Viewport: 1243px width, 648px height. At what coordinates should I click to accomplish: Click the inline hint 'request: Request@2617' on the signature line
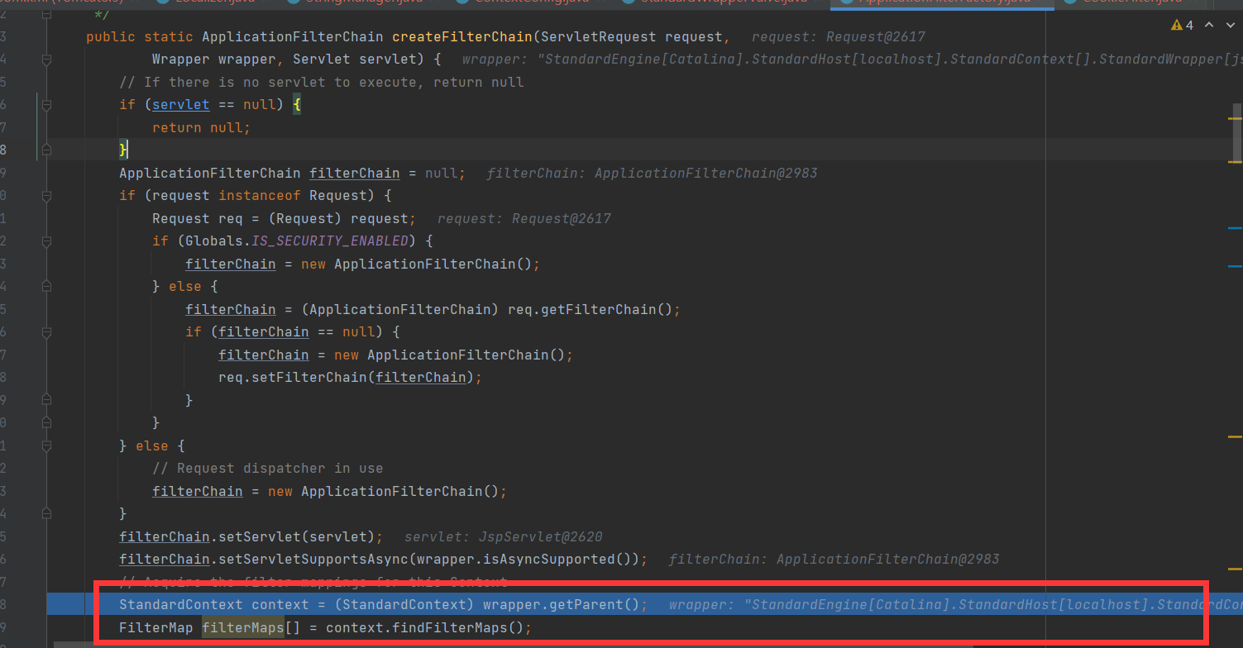click(x=838, y=37)
